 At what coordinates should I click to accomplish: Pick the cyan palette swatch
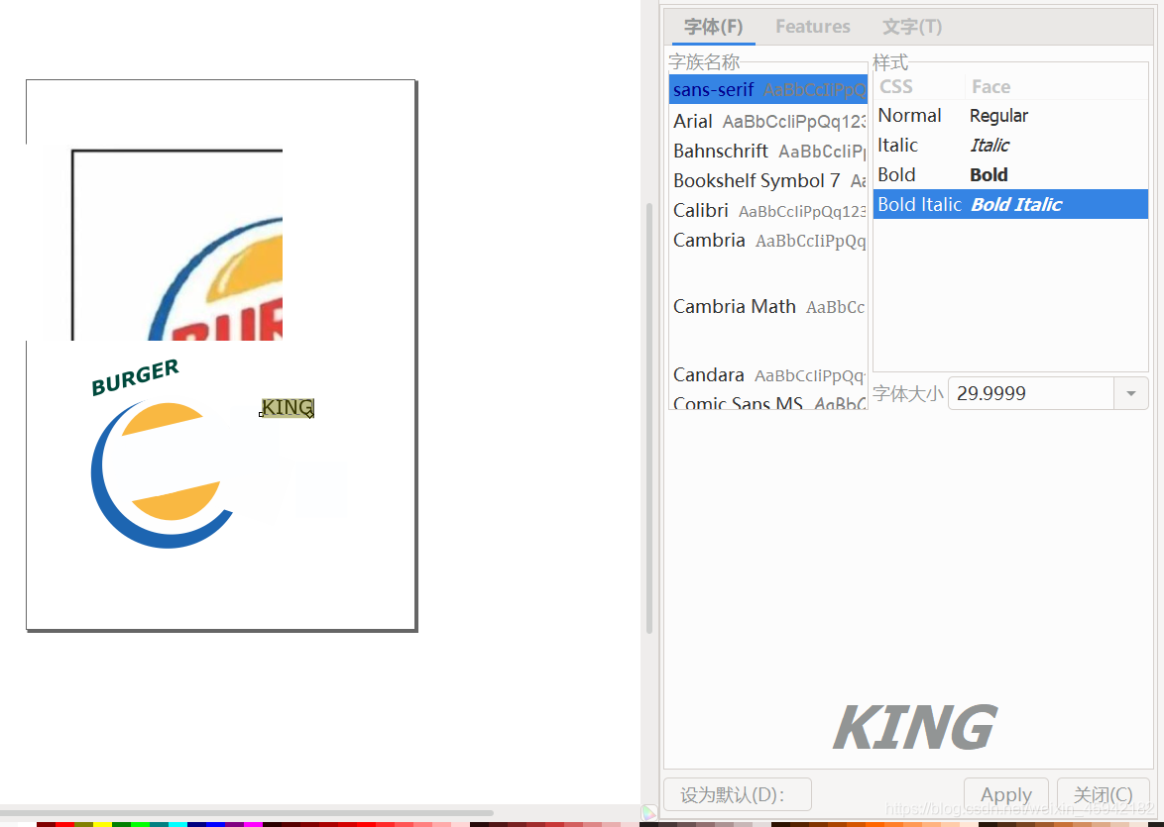pos(177,824)
